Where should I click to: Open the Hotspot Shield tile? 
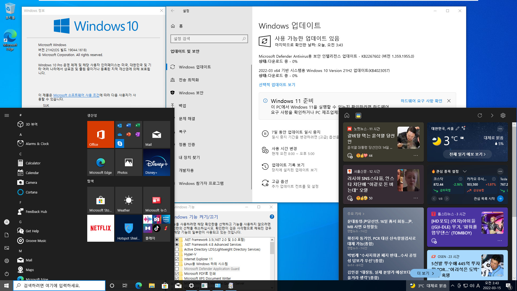tap(128, 228)
